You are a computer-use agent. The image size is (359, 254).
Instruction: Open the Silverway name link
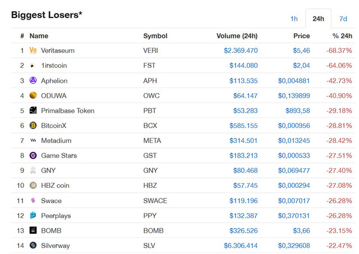[x=56, y=246]
